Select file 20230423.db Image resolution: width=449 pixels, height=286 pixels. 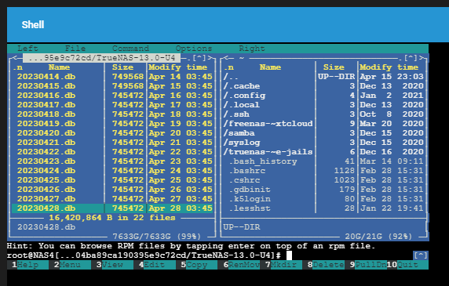[x=112, y=161]
